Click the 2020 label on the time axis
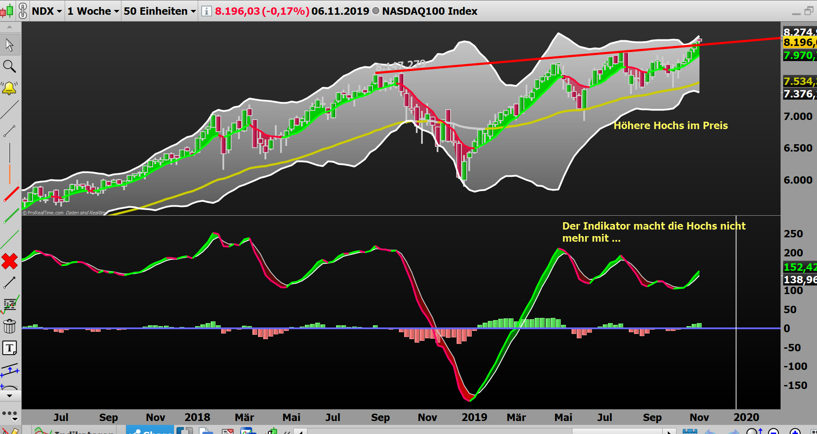Viewport: 817px width, 434px height. (746, 418)
